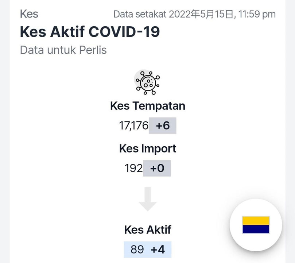This screenshot has height=263, width=295.
Task: Open the Kes Import heading
Action: 148,149
